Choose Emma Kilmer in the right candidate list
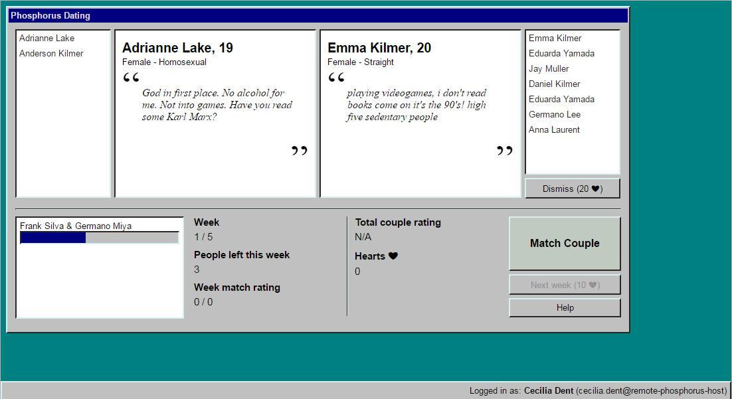The width and height of the screenshot is (732, 399). tap(555, 39)
